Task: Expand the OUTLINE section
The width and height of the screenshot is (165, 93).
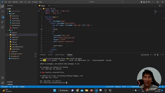Action: [10, 82]
